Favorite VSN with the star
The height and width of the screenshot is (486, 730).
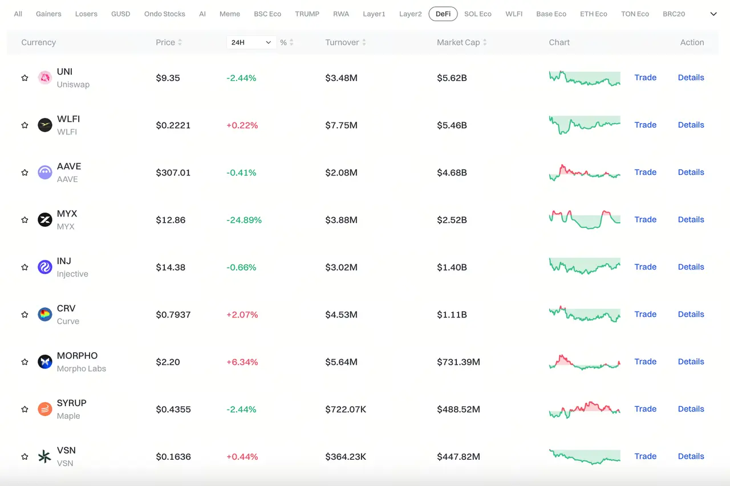point(25,456)
